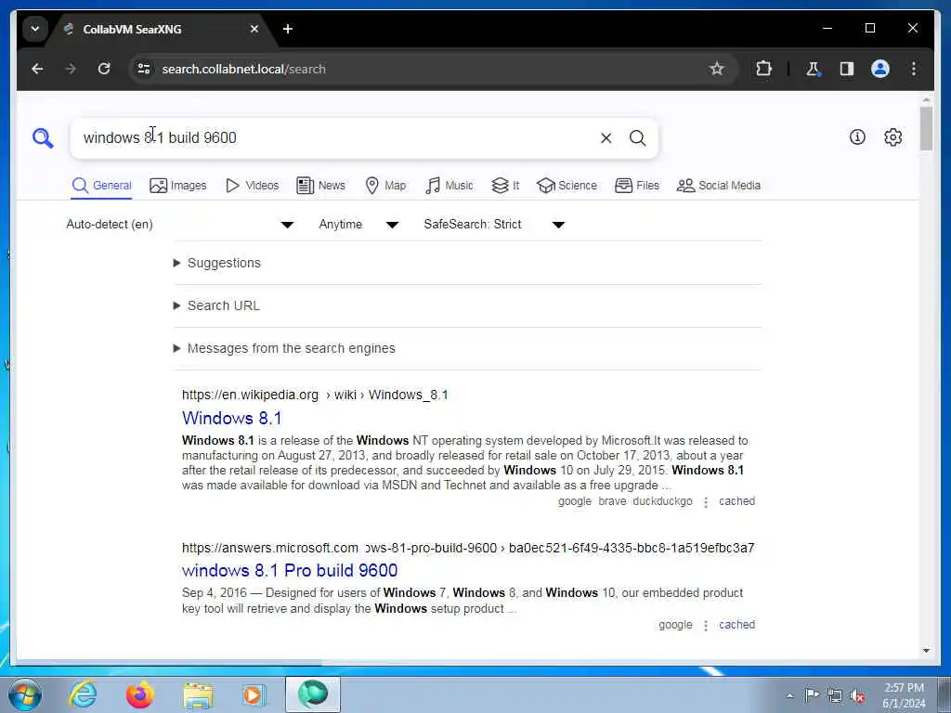
Task: Open more options dots for Wikipedia result
Action: point(706,502)
